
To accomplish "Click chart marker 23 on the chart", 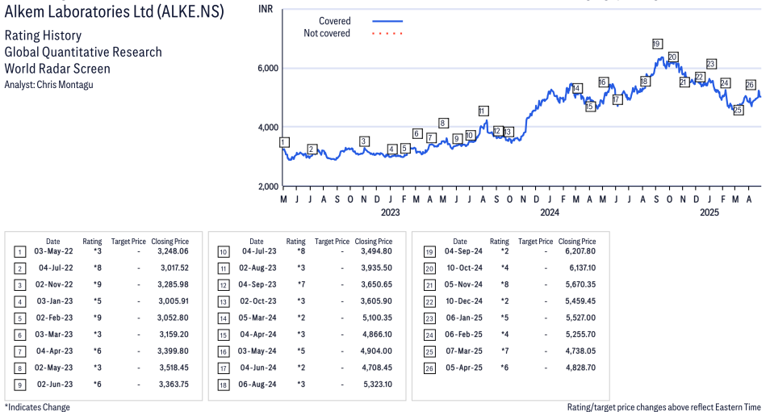I will 710,64.
